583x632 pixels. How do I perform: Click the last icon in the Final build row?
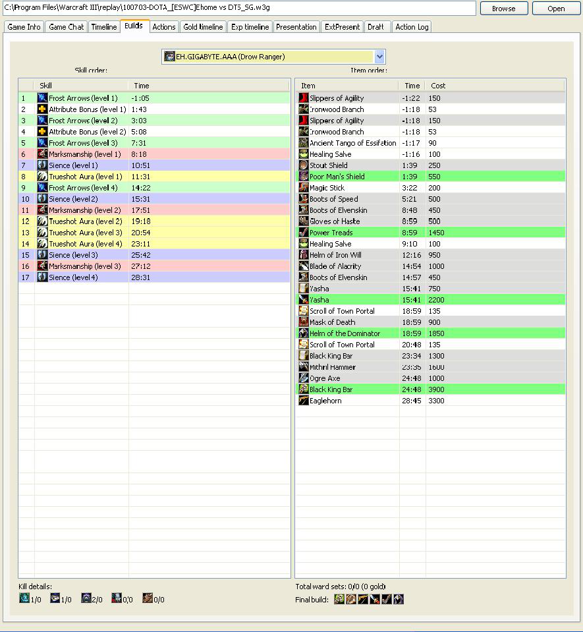pos(399,599)
